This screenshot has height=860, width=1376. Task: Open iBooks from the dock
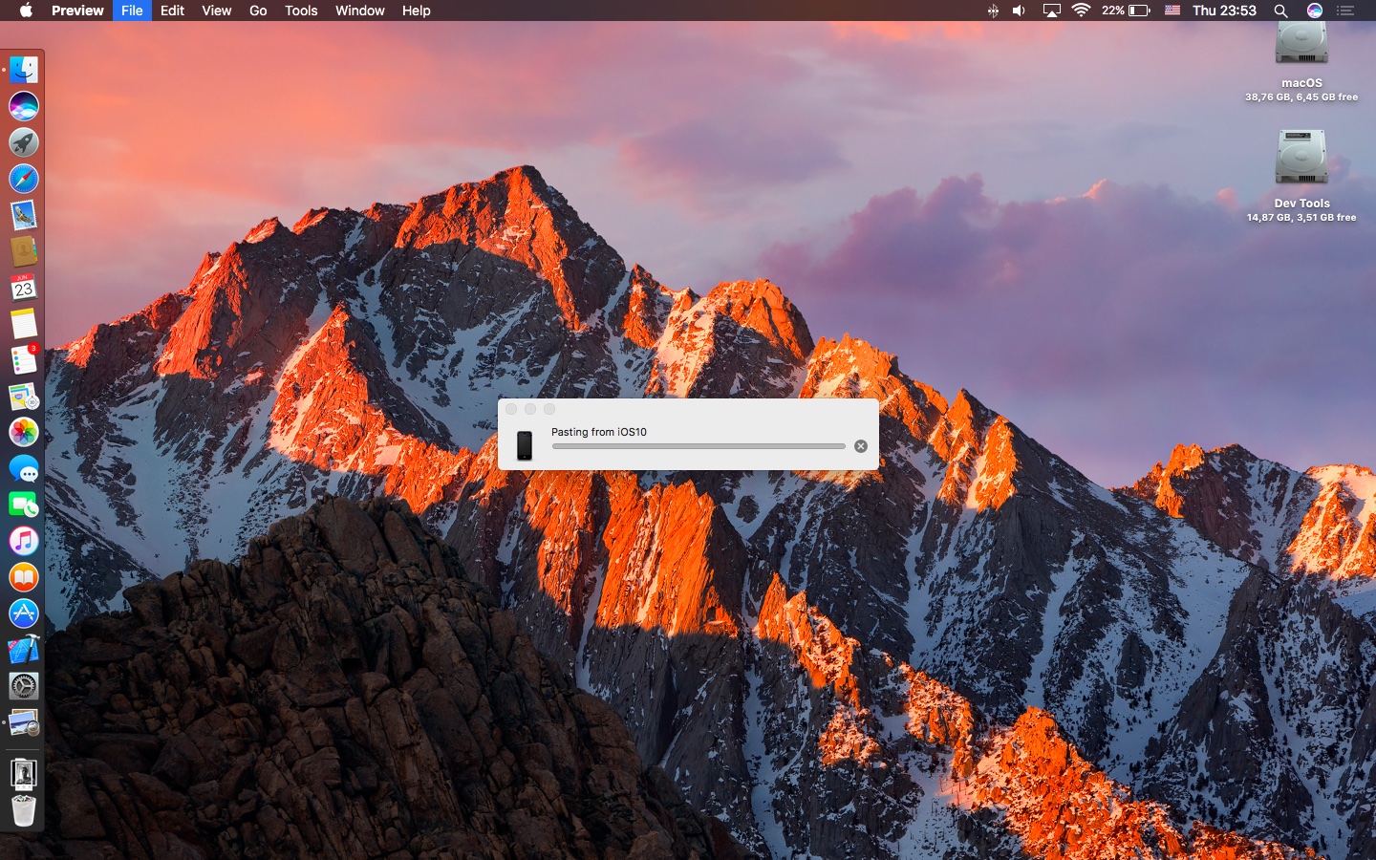tap(24, 577)
